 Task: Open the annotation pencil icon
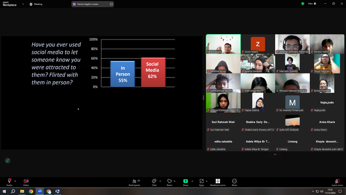8,160
